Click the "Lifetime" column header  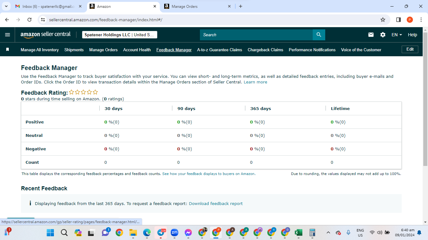[340, 108]
